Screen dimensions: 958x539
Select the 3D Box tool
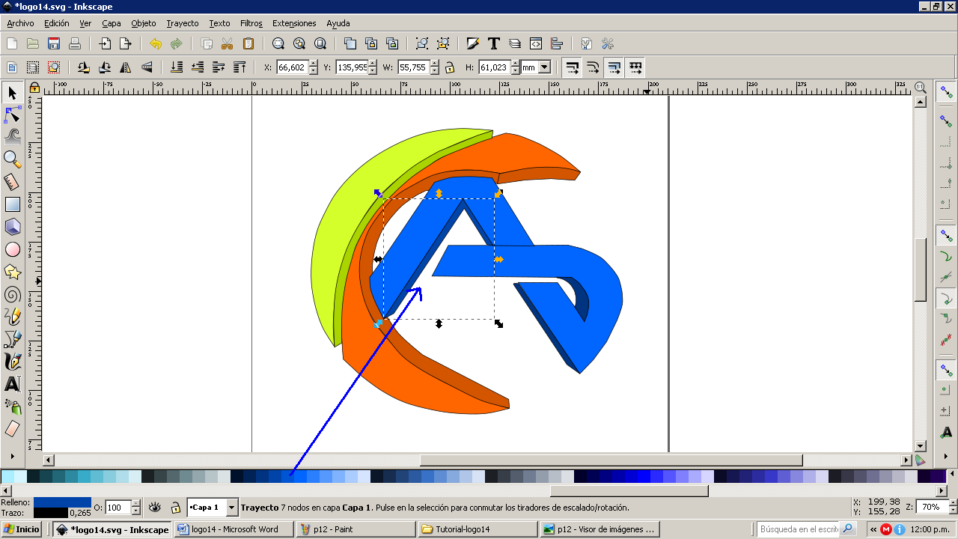(13, 227)
